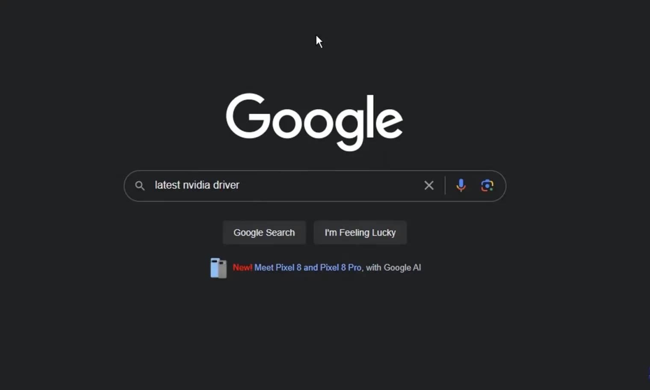Start voice search with the microphone icon
The height and width of the screenshot is (390, 650).
461,186
